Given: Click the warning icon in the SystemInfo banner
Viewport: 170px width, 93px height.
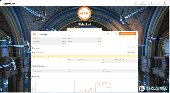Looking at the screenshot, I should click(x=33, y=57).
